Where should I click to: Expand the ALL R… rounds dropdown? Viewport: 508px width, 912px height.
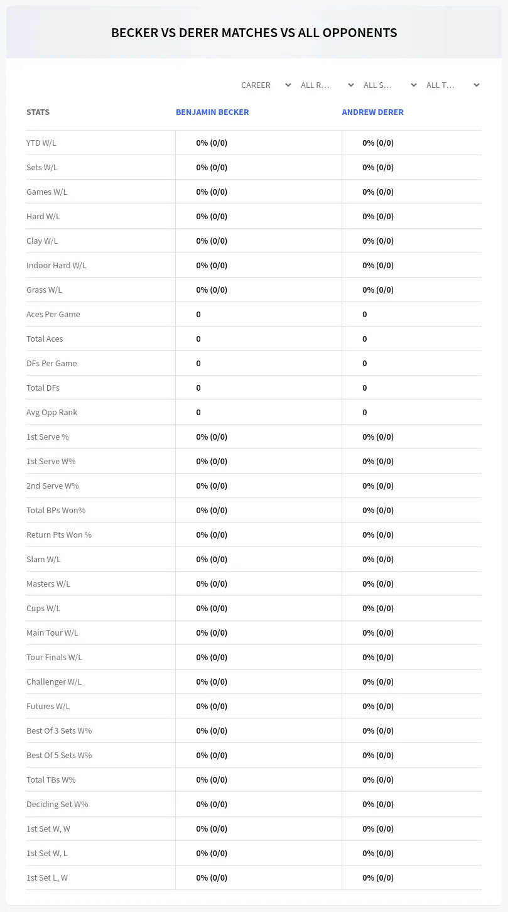pyautogui.click(x=325, y=85)
